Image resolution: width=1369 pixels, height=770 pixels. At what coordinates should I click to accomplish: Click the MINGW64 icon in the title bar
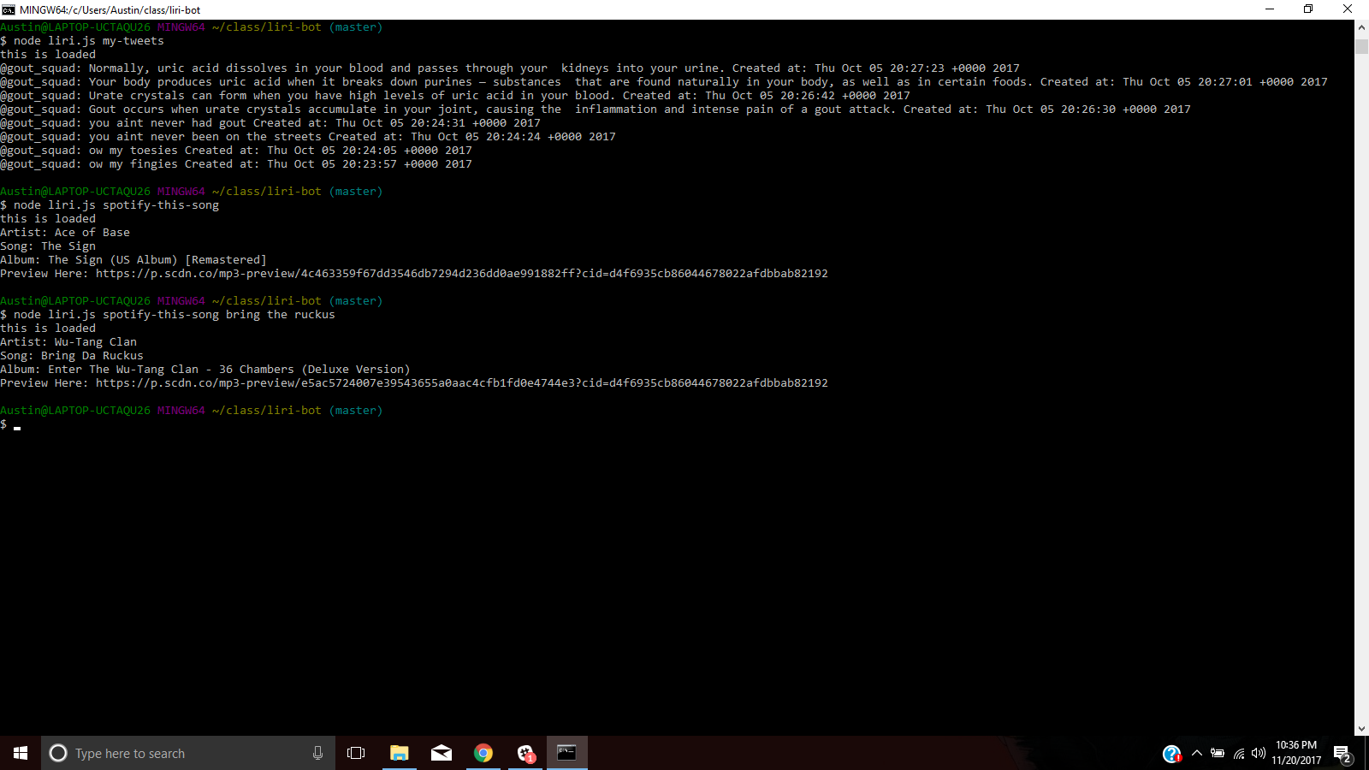click(x=9, y=9)
